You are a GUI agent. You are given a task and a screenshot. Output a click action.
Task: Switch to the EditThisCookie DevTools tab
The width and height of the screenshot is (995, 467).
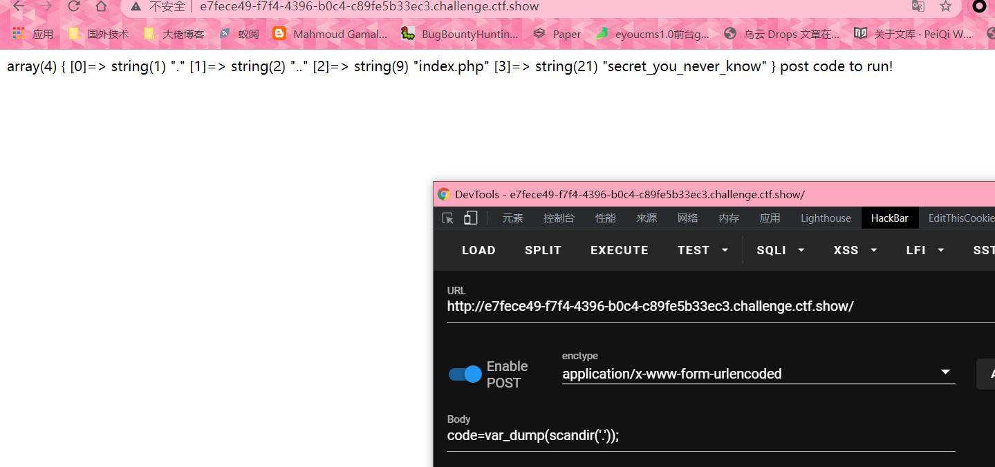(x=961, y=218)
